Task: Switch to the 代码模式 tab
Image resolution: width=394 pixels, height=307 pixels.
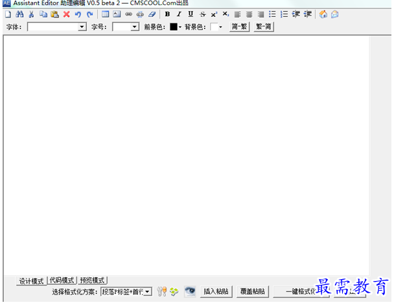Action: (x=62, y=280)
